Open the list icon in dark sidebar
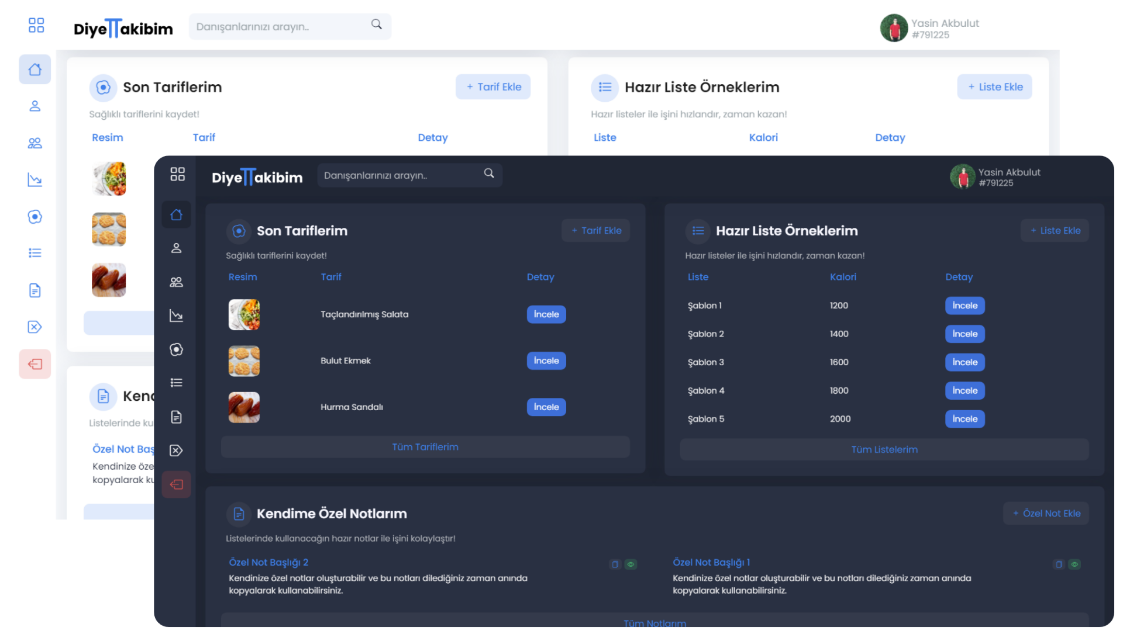The image size is (1123, 631). click(176, 383)
